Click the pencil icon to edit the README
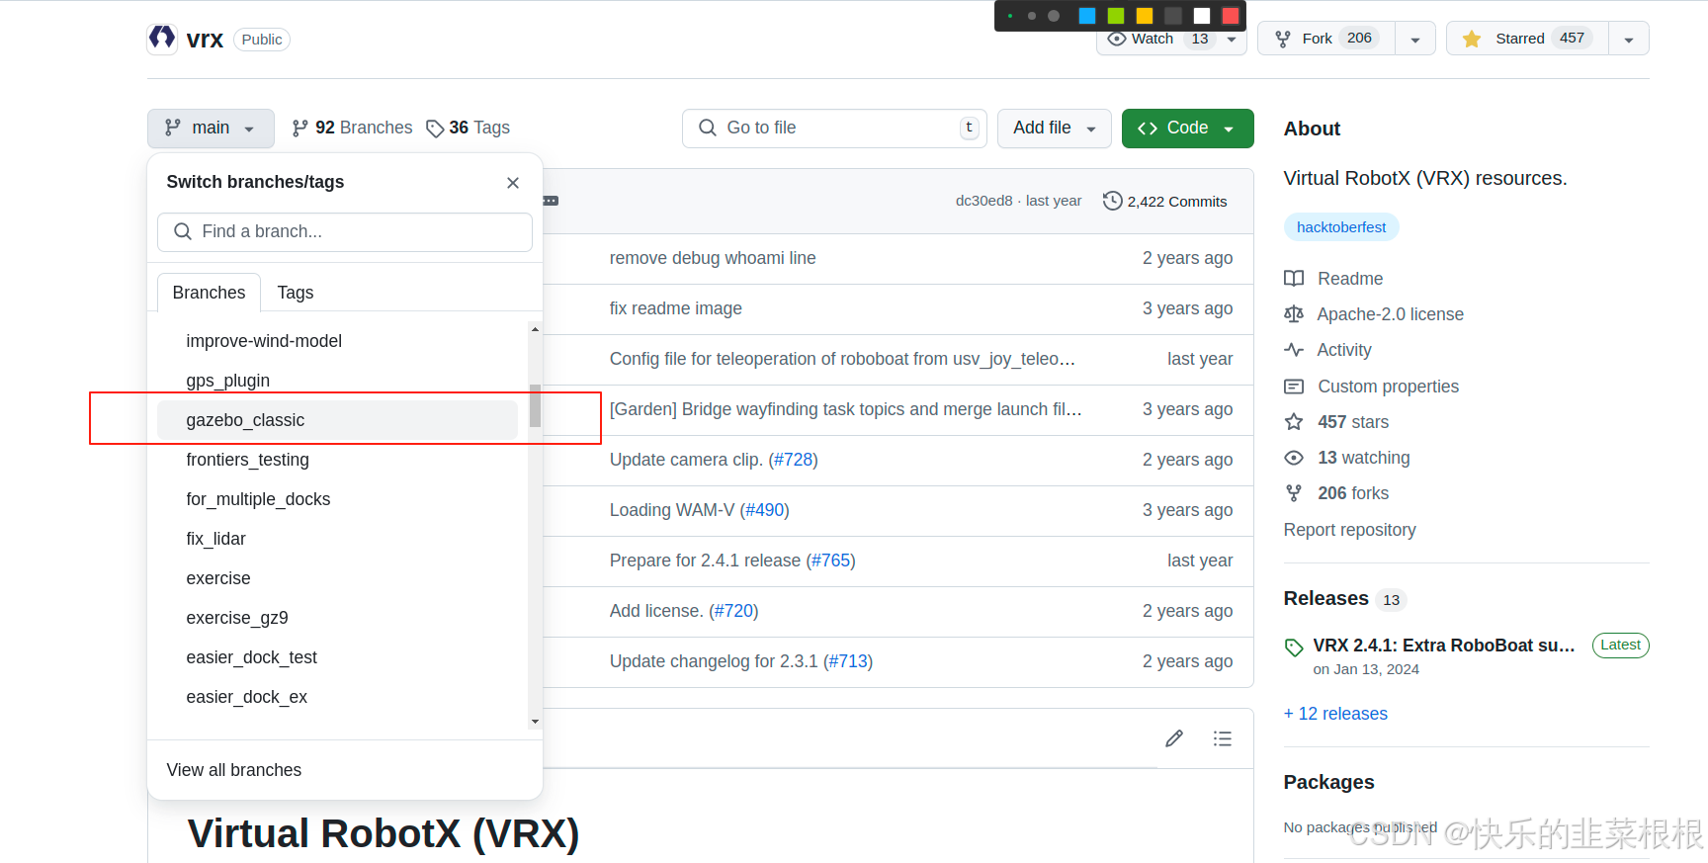1708x863 pixels. 1174,738
